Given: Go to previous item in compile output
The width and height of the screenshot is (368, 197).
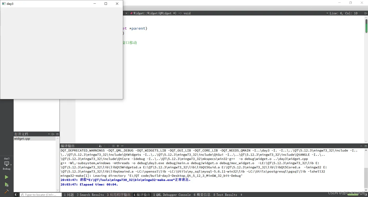Looking at the screenshot, I should [105, 146].
